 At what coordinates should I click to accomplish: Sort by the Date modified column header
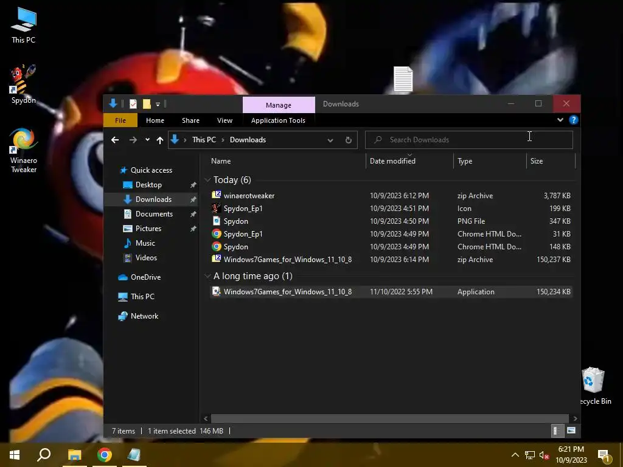click(409, 161)
